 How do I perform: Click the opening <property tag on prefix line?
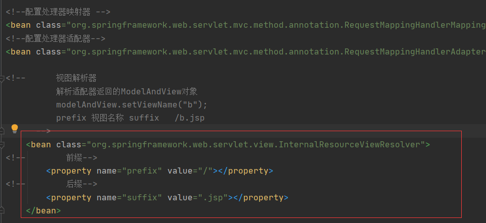pos(69,171)
